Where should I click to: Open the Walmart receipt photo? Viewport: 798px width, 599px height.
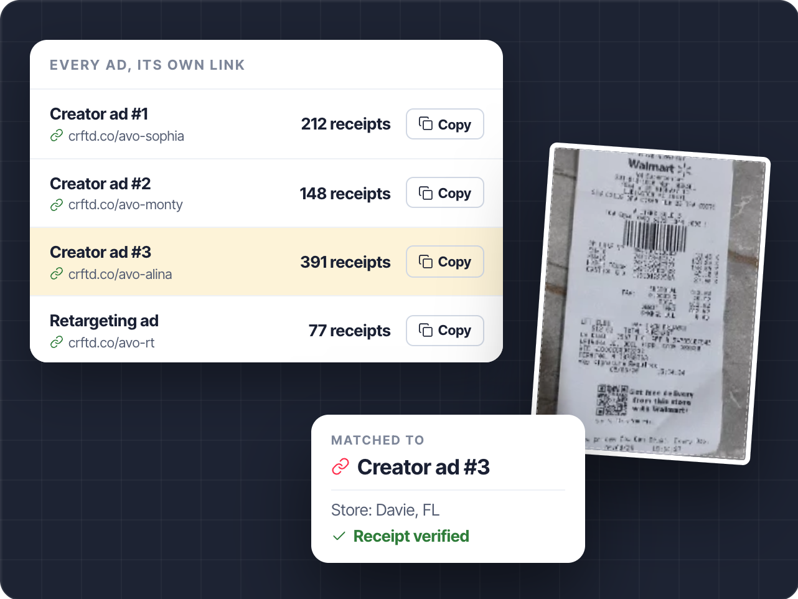651,303
